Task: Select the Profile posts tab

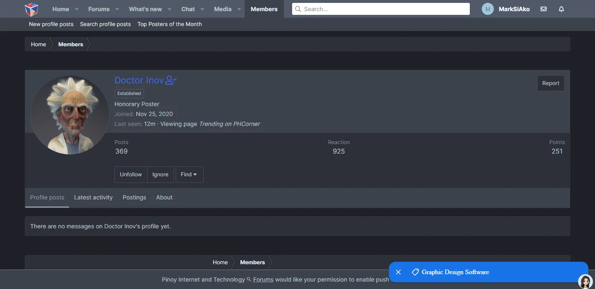Action: pos(47,197)
